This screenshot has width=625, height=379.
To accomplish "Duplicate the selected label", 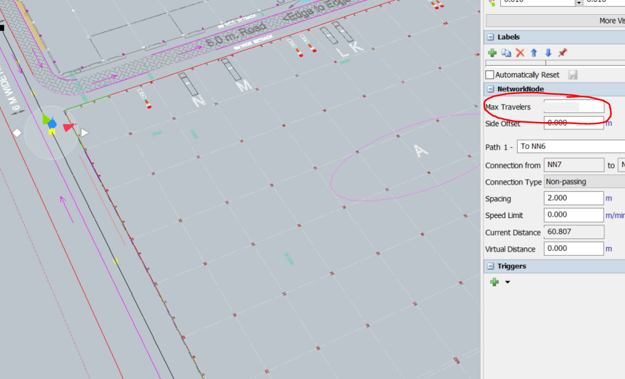I will point(506,53).
